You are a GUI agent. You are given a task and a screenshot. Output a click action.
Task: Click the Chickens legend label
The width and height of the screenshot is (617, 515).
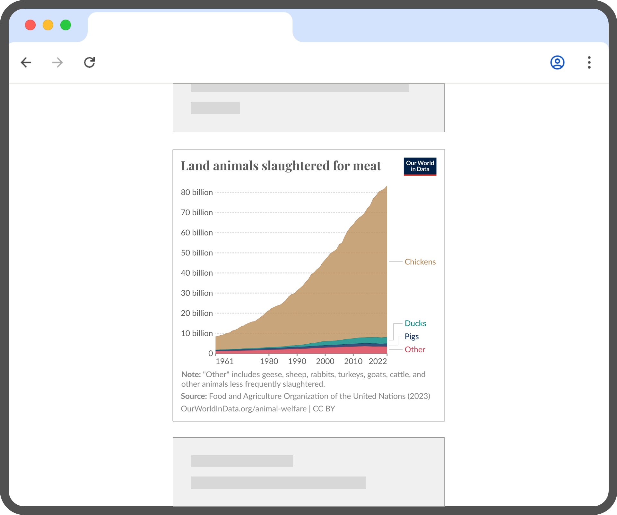[x=420, y=262]
